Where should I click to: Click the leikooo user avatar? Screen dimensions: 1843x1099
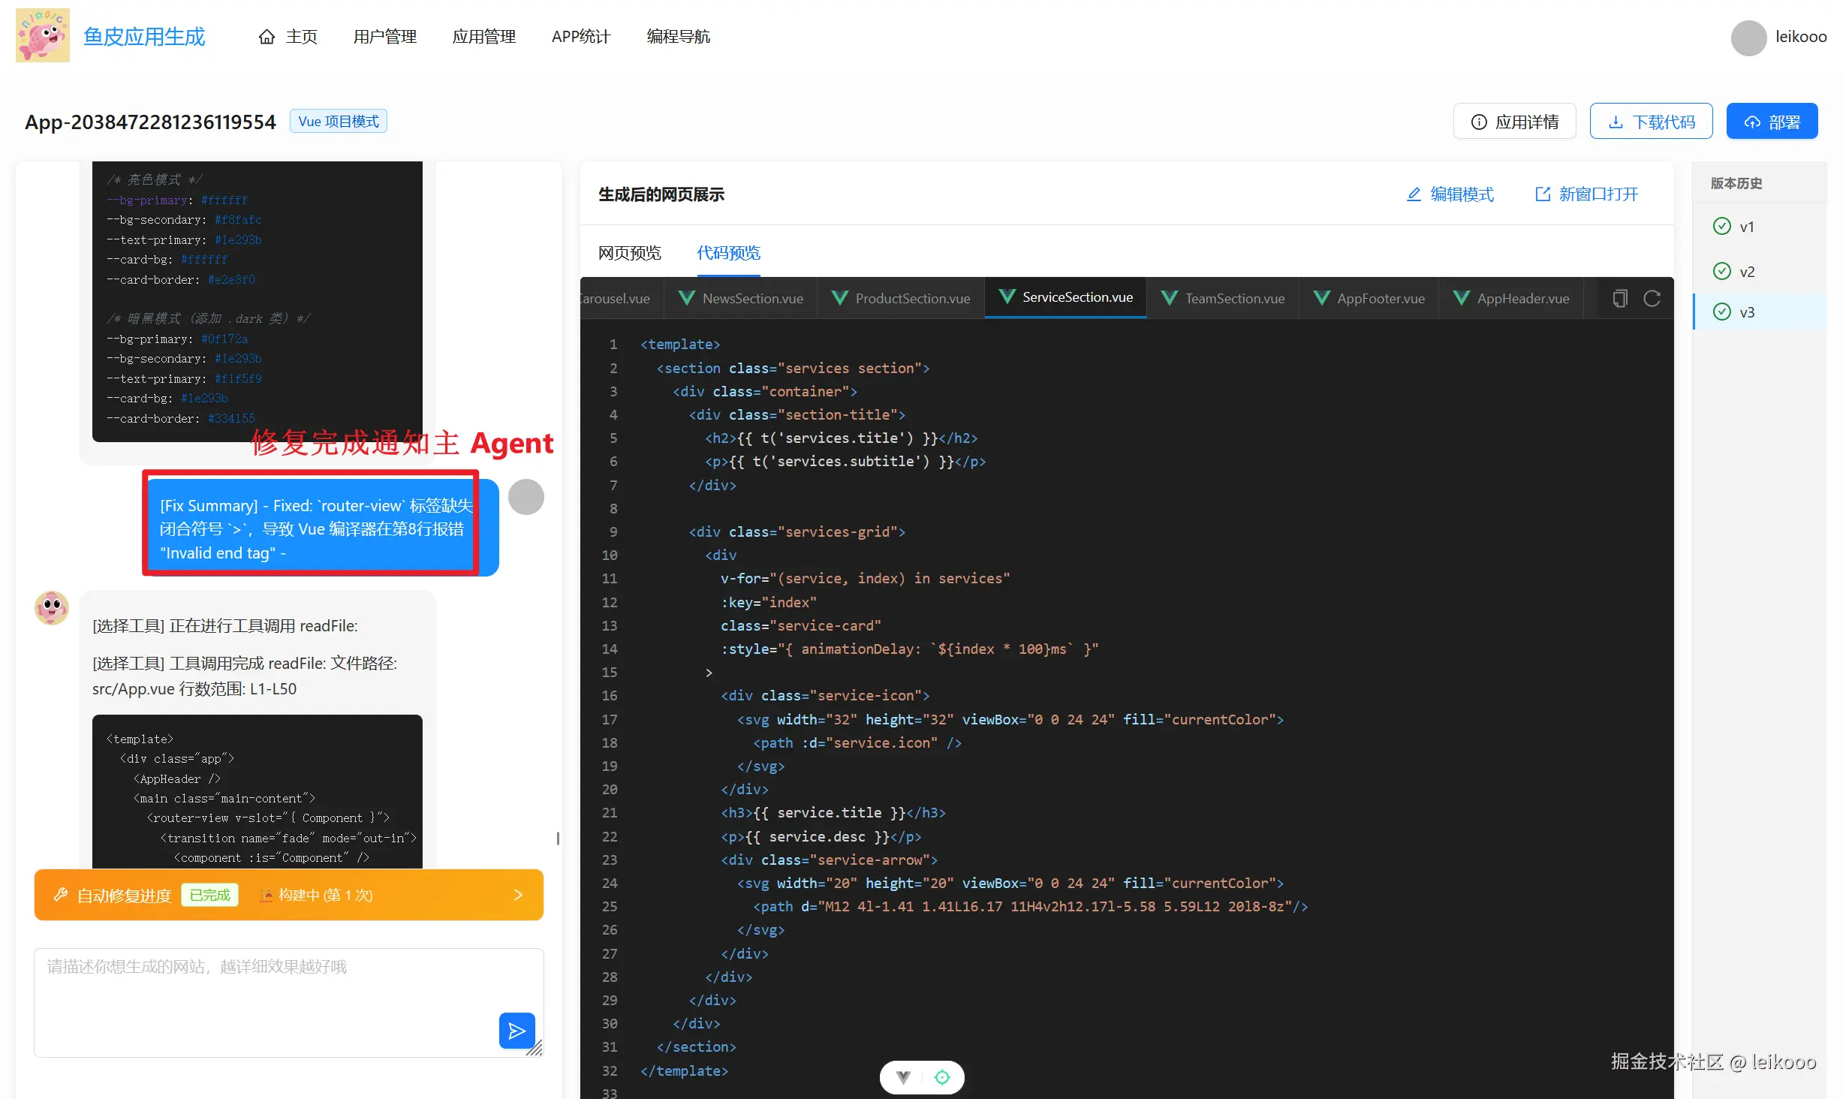click(1748, 37)
